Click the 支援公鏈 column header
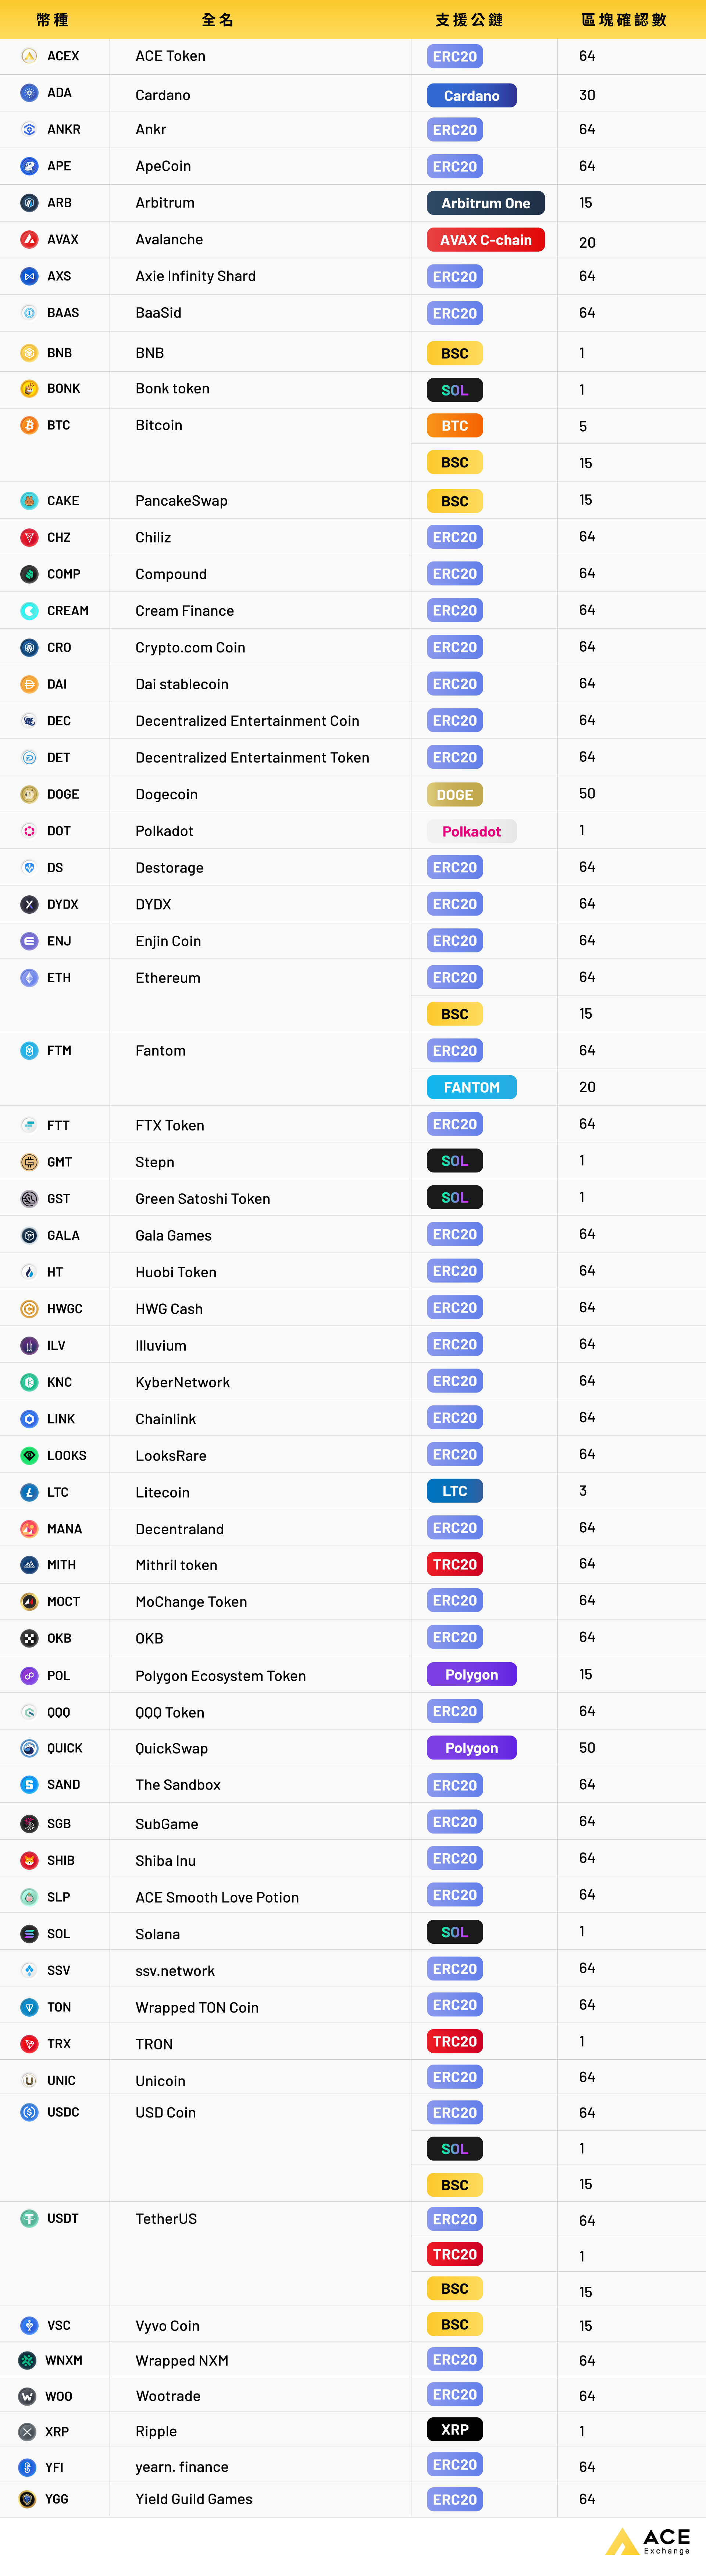The width and height of the screenshot is (706, 2576). click(469, 20)
